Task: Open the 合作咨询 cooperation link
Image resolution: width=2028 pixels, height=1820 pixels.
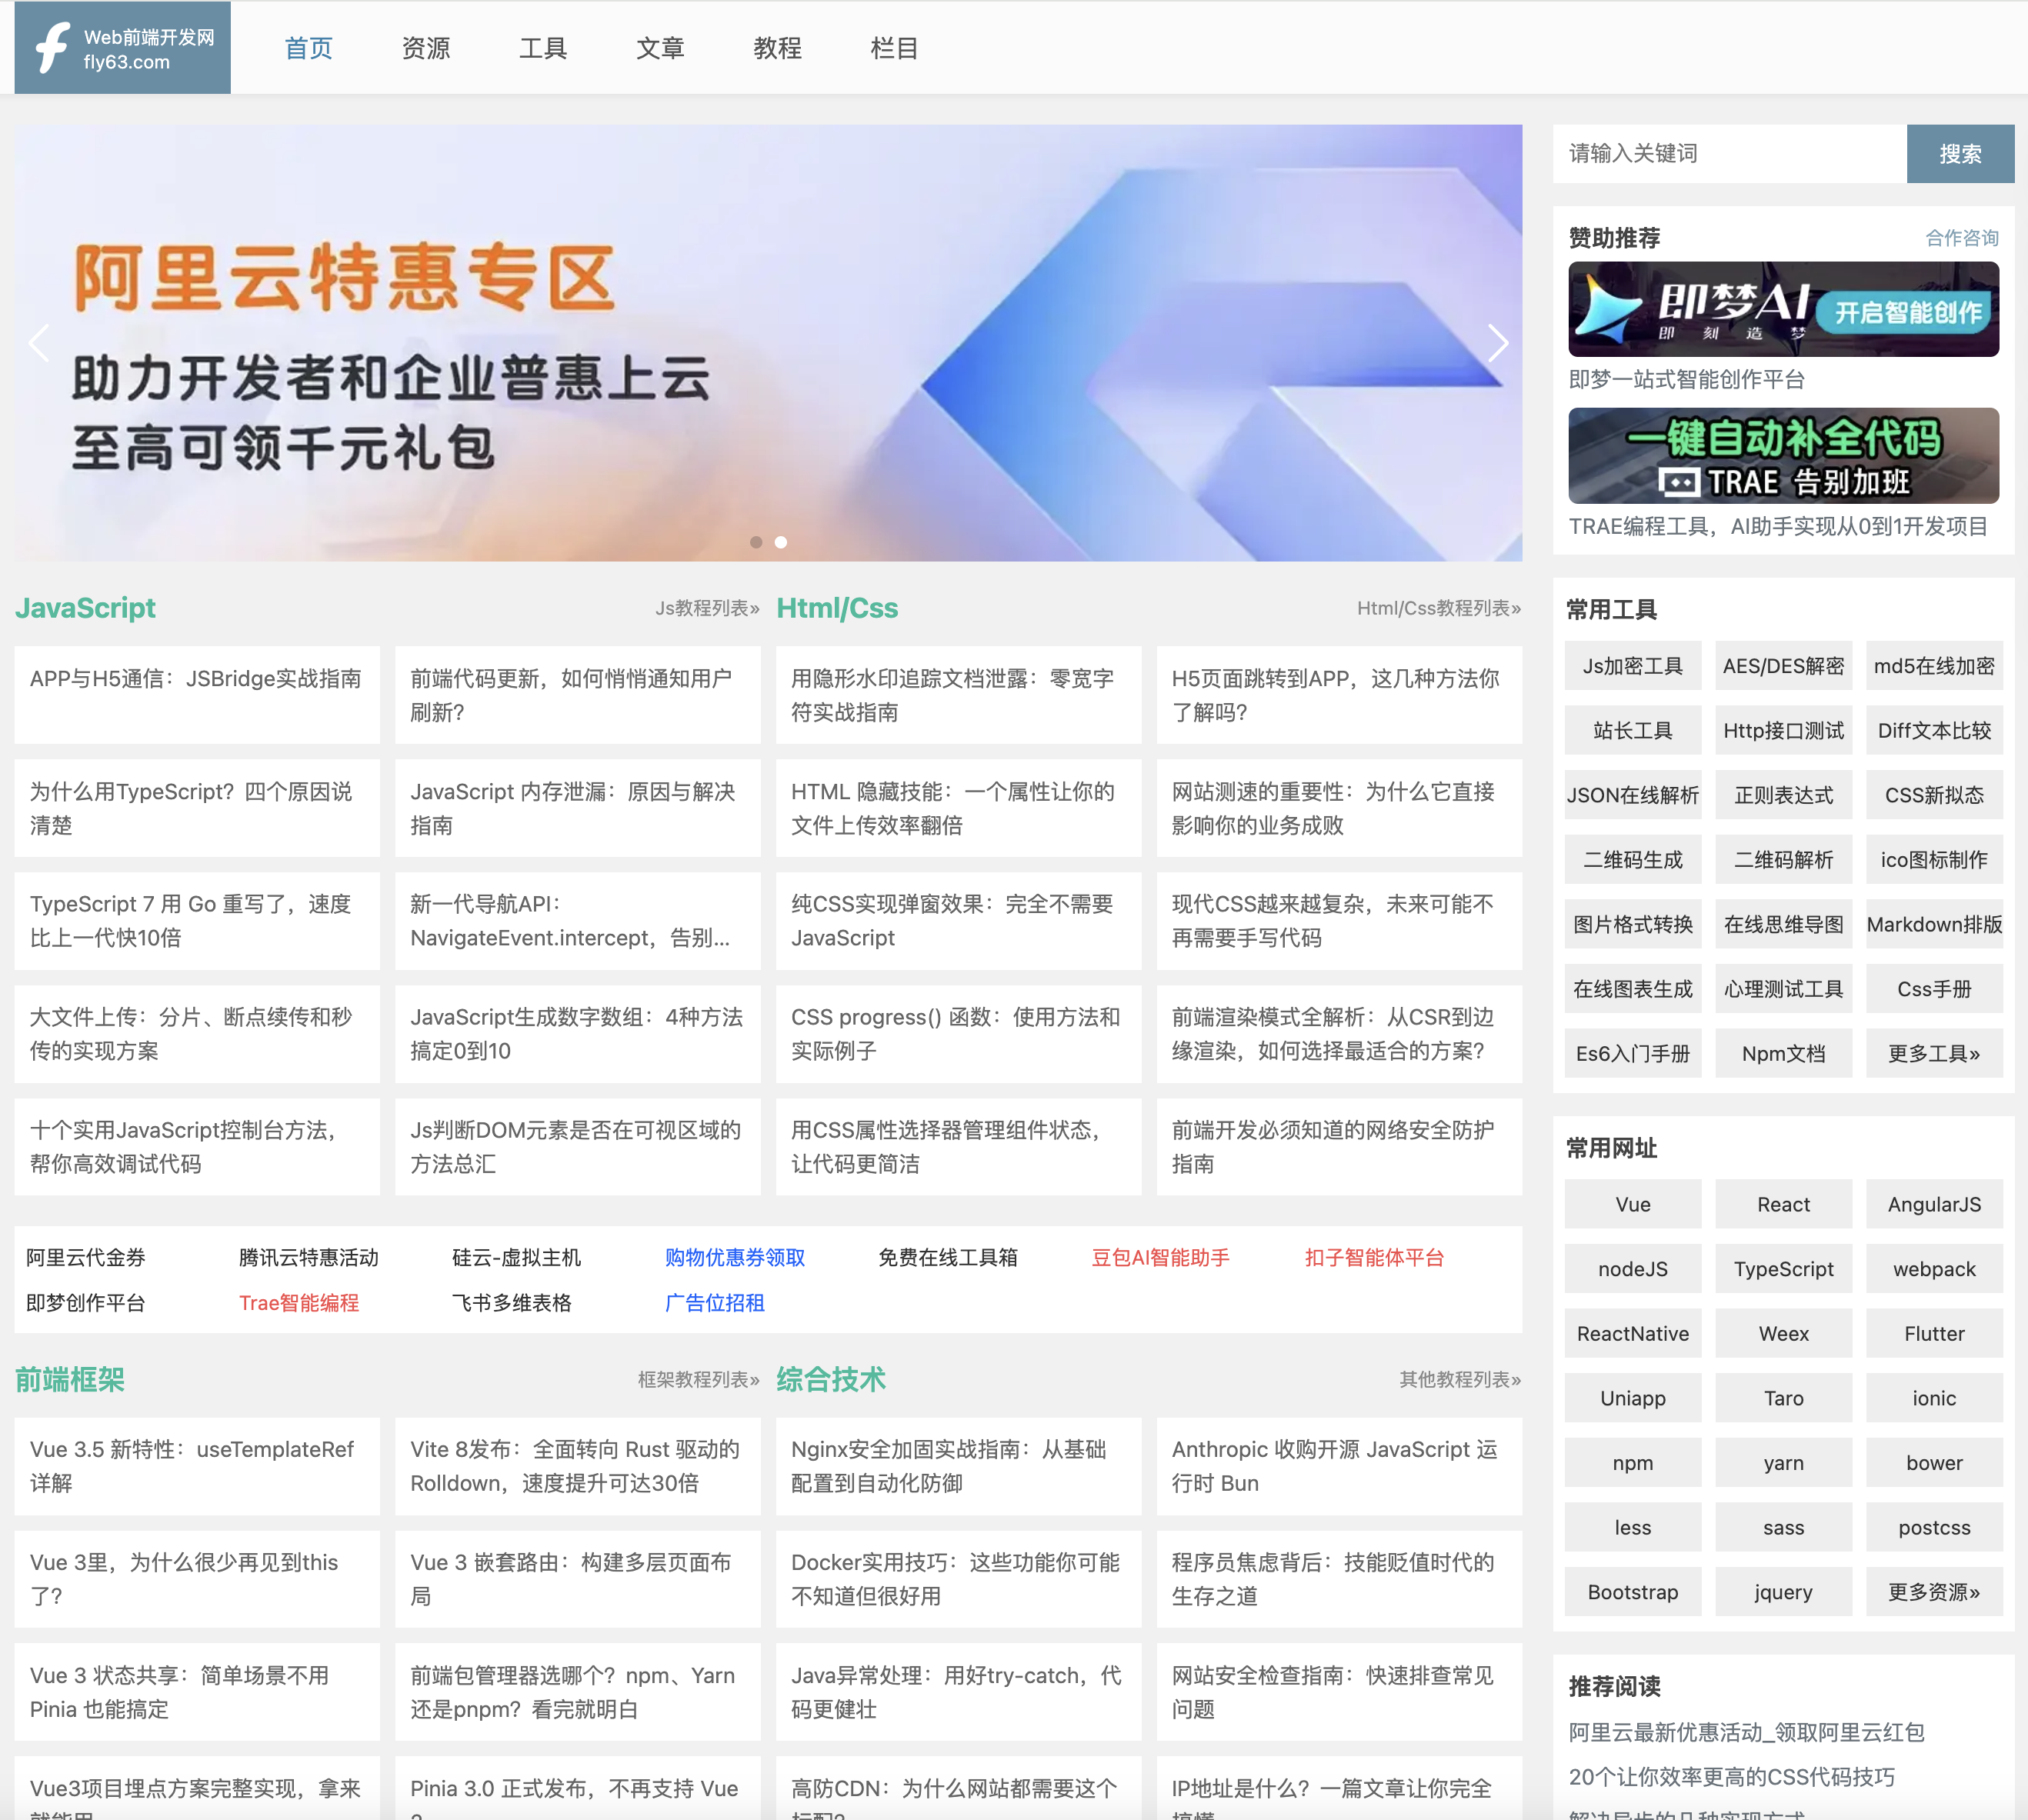Action: coord(1963,238)
